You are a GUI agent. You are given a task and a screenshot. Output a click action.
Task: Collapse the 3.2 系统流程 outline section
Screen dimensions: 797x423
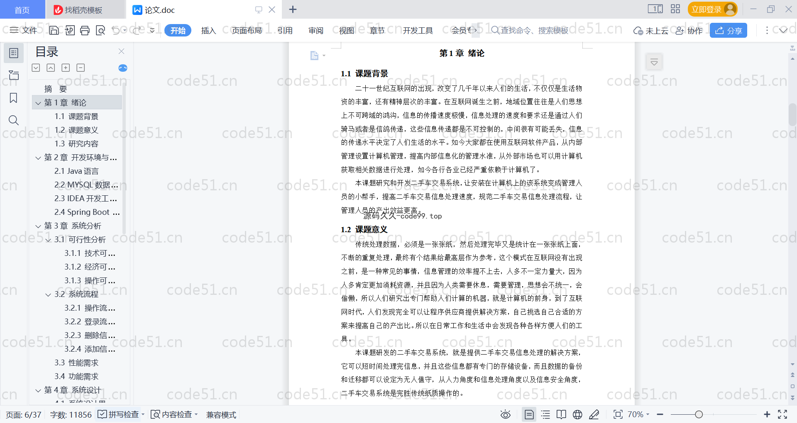48,294
